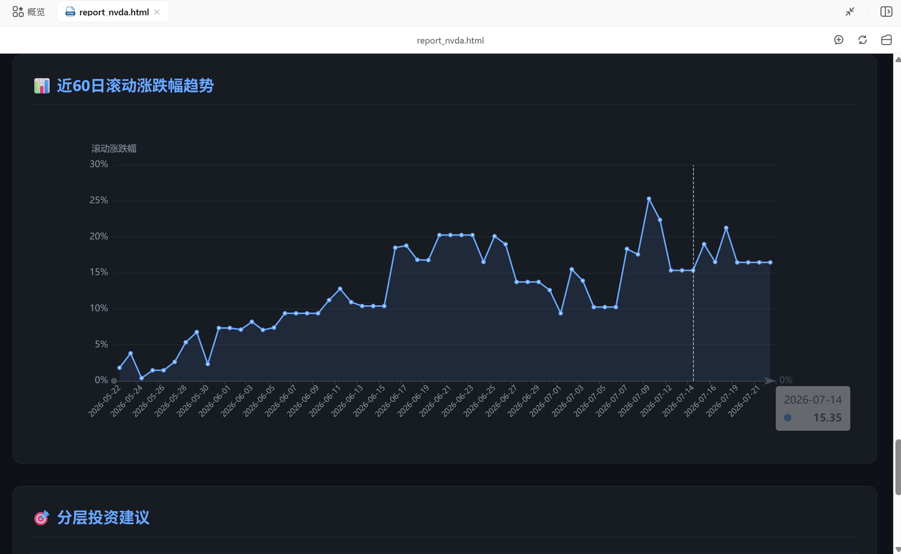Image resolution: width=901 pixels, height=554 pixels.
Task: Click the last data point at the chart end
Action: tap(770, 263)
